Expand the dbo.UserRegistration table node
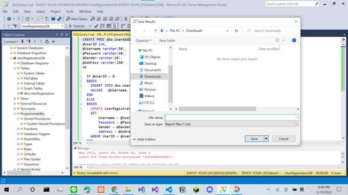The image size is (348, 195). 18,93
